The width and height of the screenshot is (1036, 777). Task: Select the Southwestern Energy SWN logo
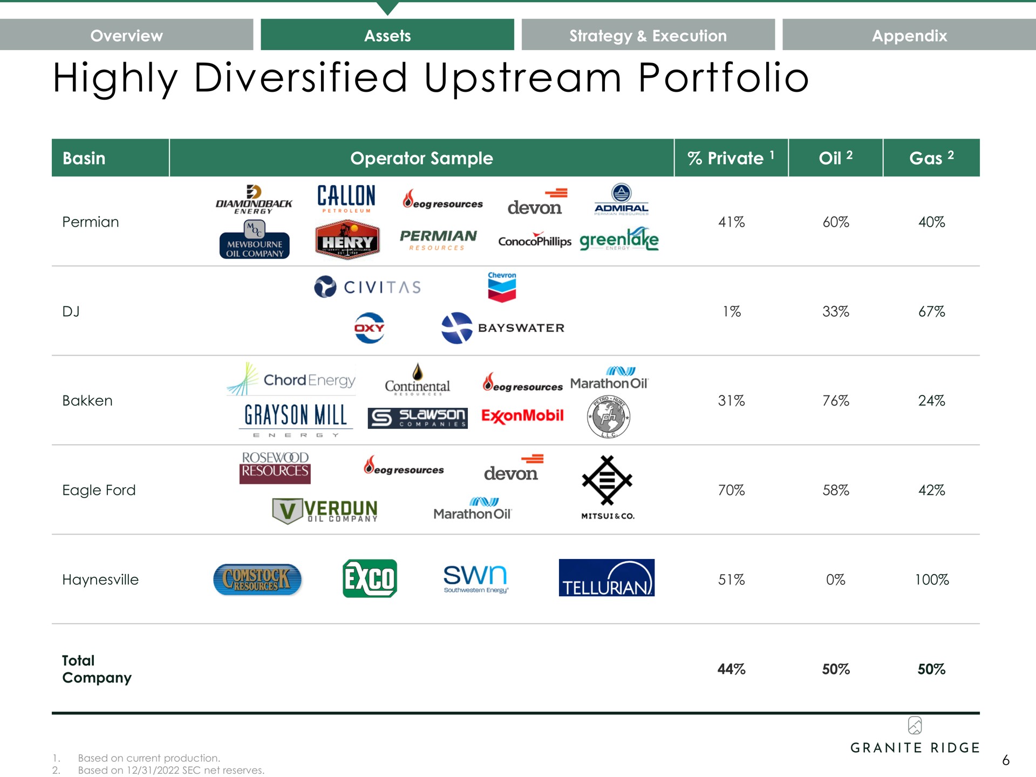475,579
